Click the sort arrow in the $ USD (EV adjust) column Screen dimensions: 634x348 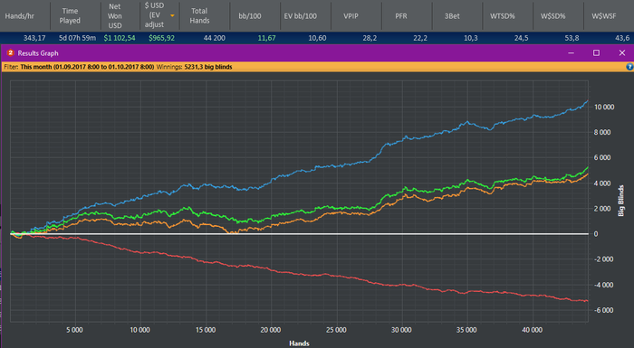click(x=172, y=15)
